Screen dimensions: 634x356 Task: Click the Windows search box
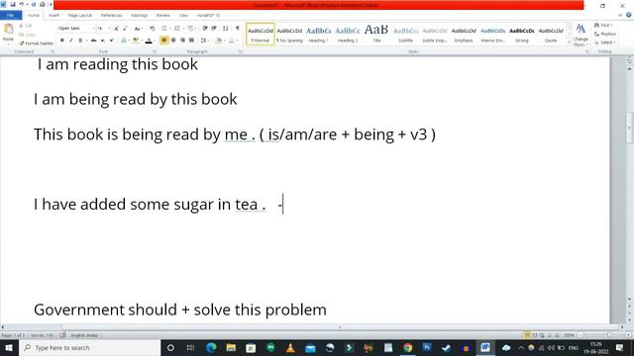(x=90, y=347)
